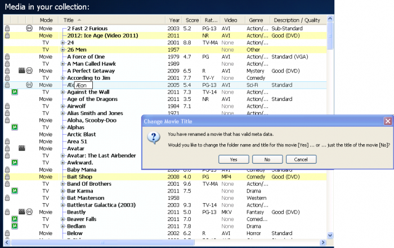Viewport: 394px width, 248px height.
Task: Expand the Against the Wall node
Action: [62, 92]
